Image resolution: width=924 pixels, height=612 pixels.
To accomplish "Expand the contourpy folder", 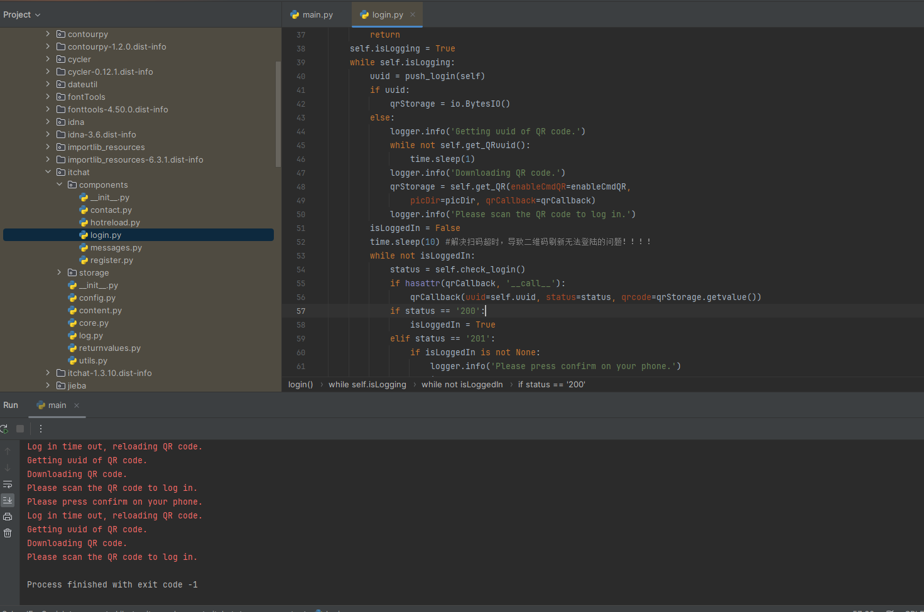I will (x=48, y=34).
